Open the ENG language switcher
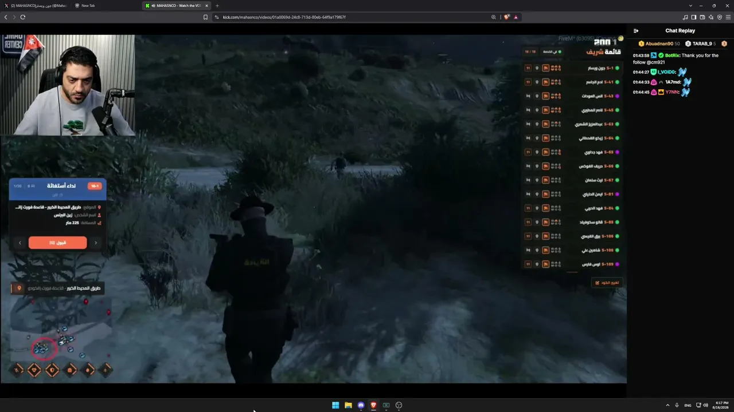The image size is (734, 412). 688,405
